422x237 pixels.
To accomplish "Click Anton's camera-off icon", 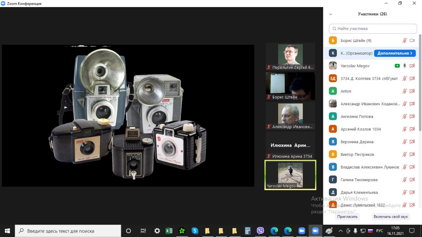I will [x=412, y=91].
